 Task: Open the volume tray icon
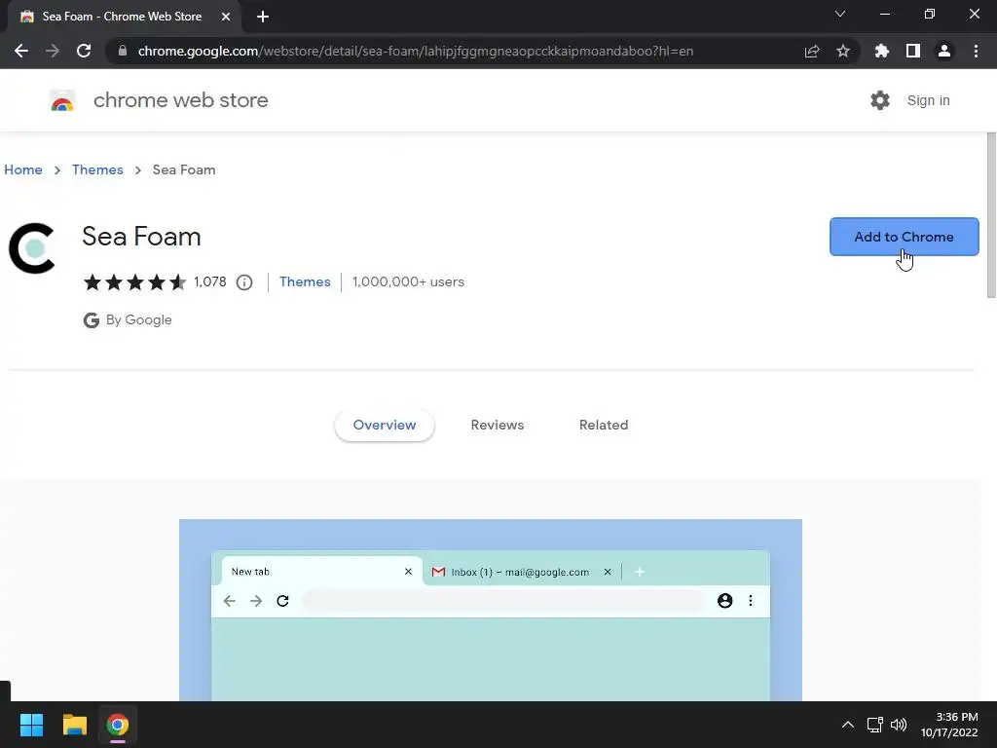point(899,725)
